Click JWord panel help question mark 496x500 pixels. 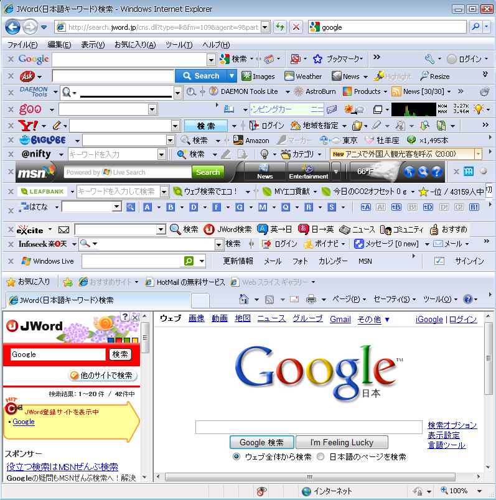[125, 317]
